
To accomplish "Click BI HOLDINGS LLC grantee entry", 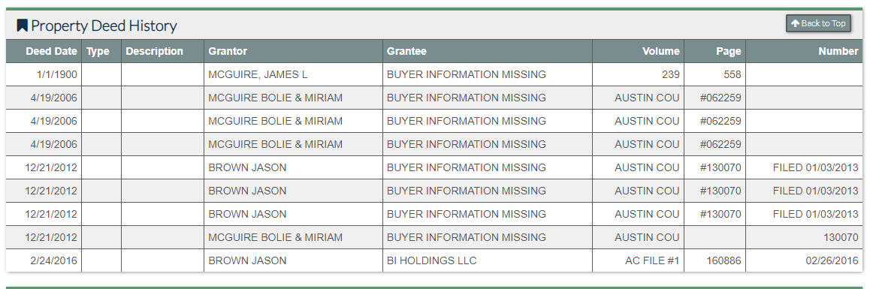I will [432, 260].
